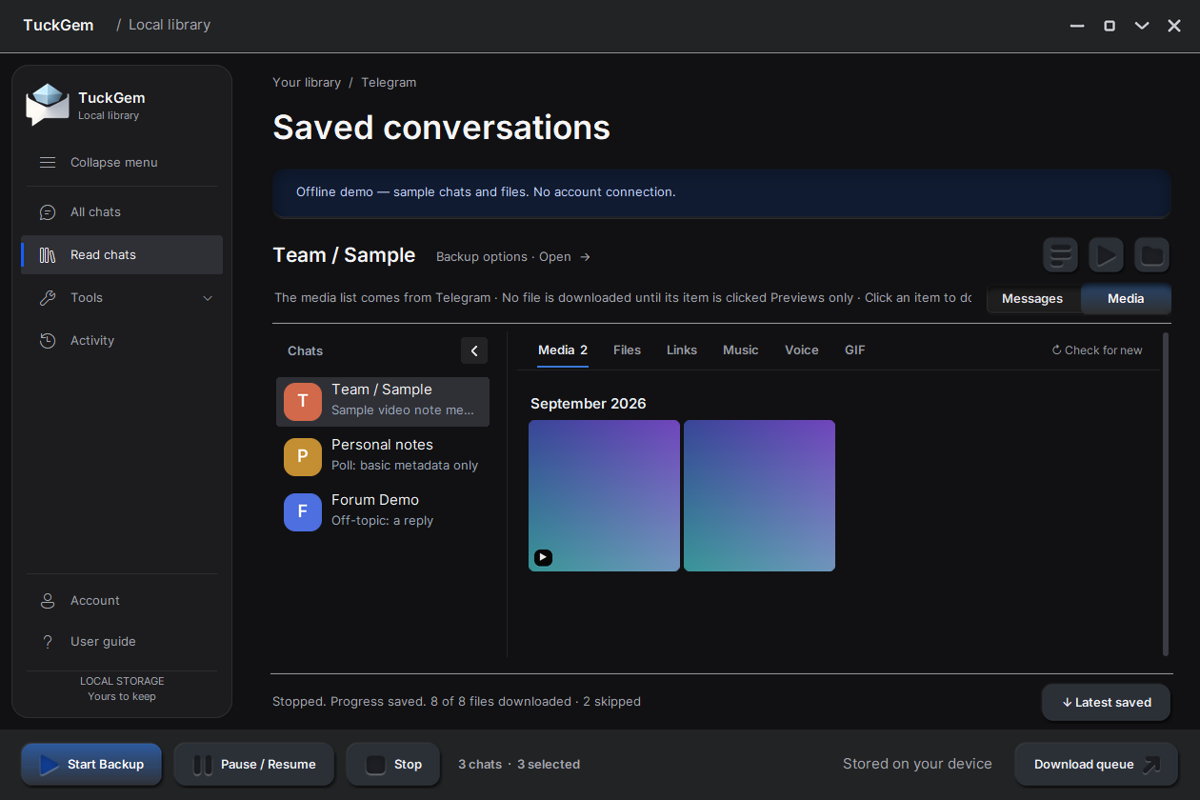
Task: Click the 3 chats · 3 selected text
Action: click(x=519, y=765)
